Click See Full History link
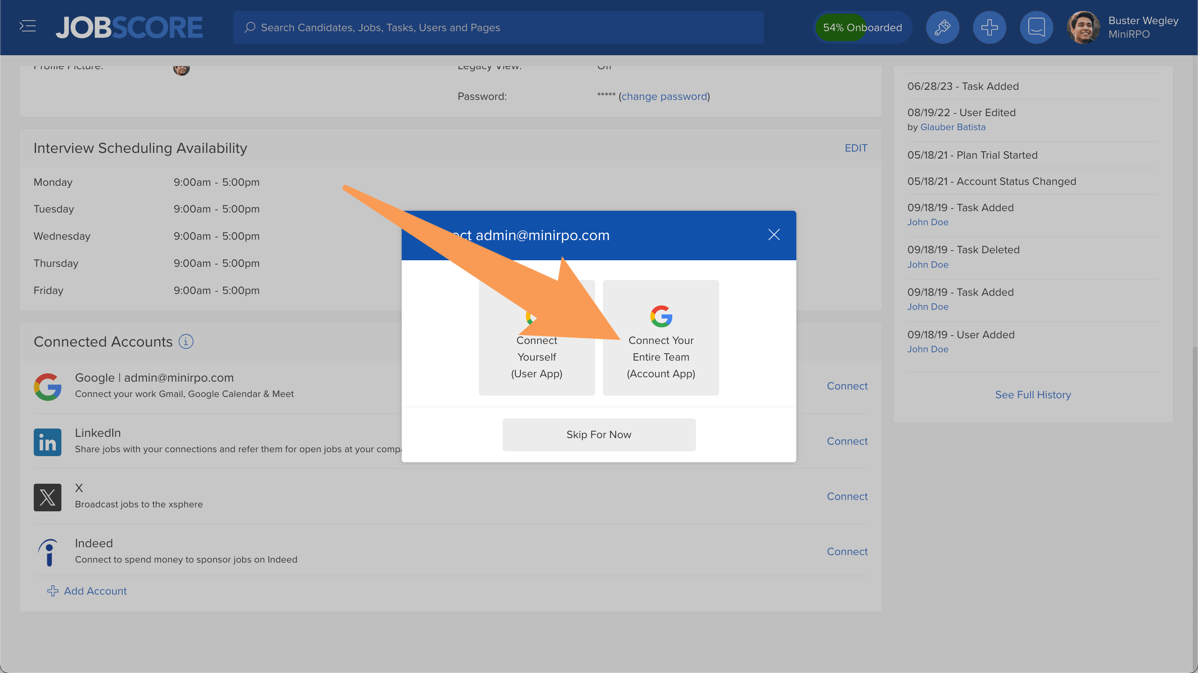The image size is (1198, 673). tap(1033, 395)
